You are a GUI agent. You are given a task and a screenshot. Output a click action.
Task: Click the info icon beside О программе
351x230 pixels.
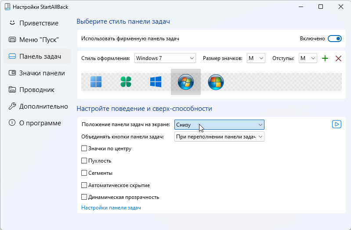[x=12, y=123]
